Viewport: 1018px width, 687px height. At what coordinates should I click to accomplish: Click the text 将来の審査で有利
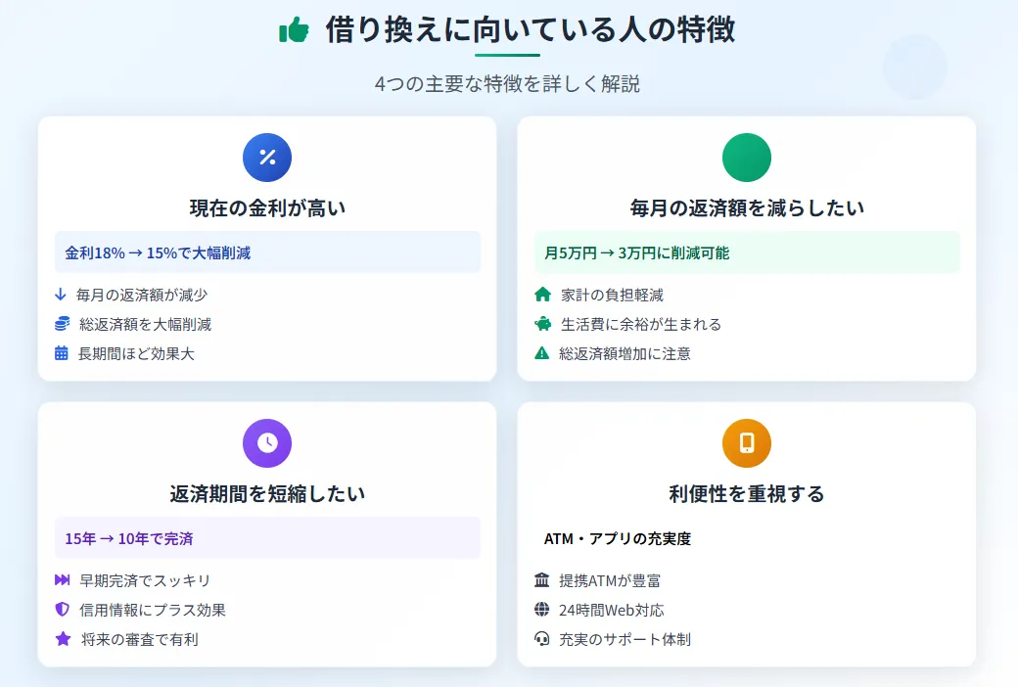pyautogui.click(x=140, y=639)
